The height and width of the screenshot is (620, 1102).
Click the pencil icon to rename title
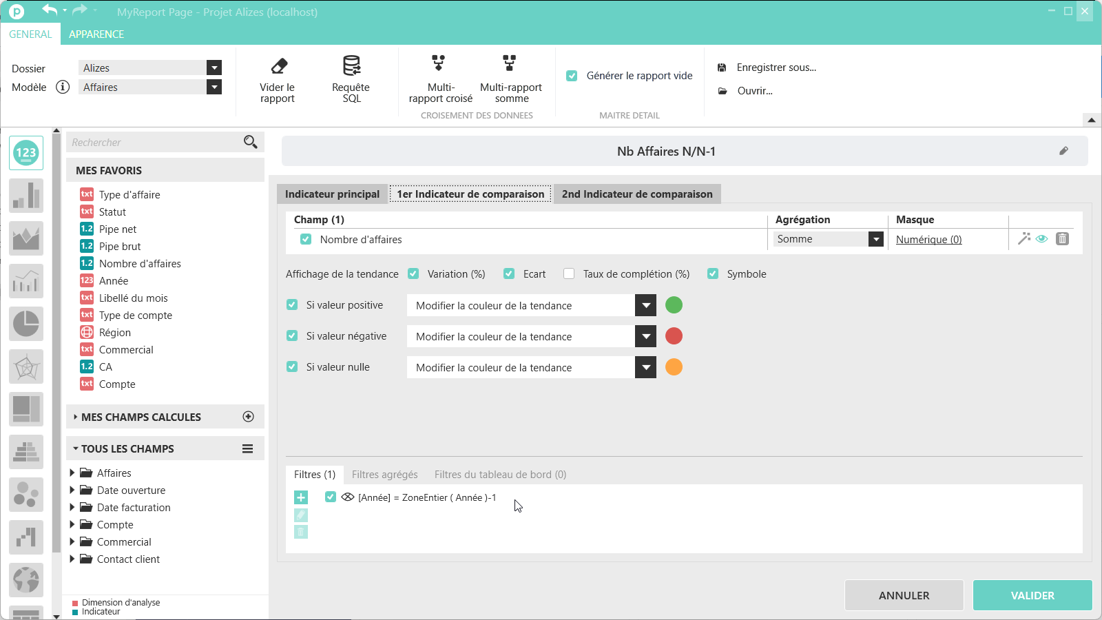(1063, 151)
